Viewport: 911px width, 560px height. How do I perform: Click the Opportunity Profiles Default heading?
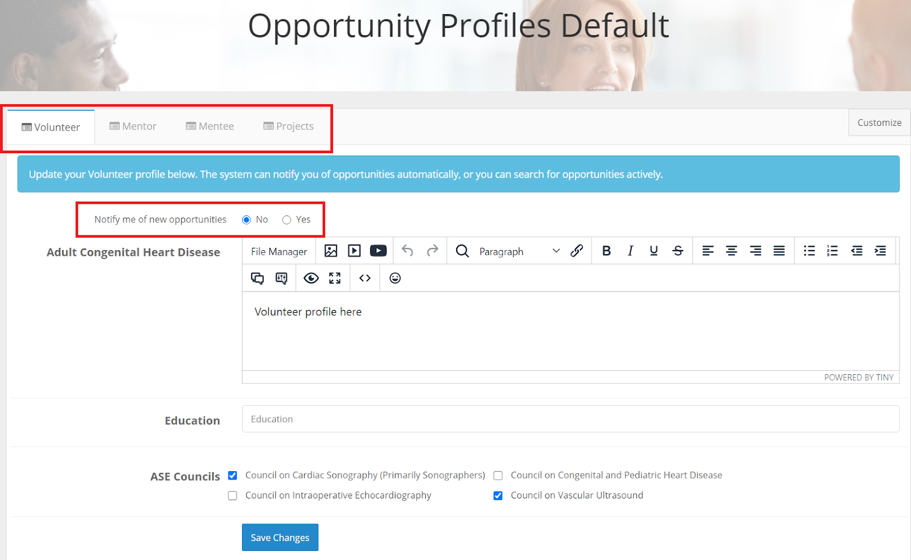(x=458, y=26)
